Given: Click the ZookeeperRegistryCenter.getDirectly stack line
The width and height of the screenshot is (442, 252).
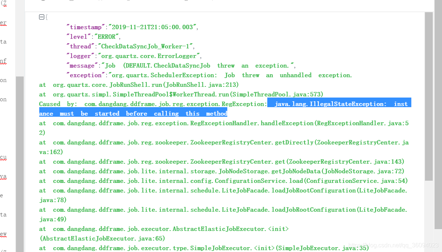Looking at the screenshot, I should click(224, 147).
